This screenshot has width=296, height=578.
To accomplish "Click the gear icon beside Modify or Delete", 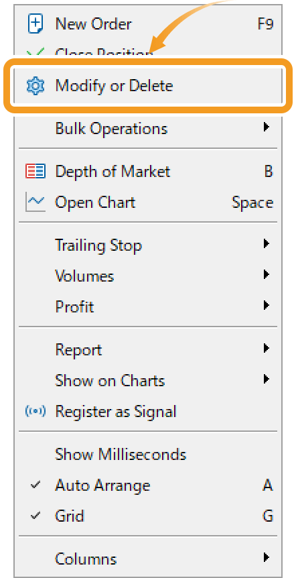I will (35, 86).
